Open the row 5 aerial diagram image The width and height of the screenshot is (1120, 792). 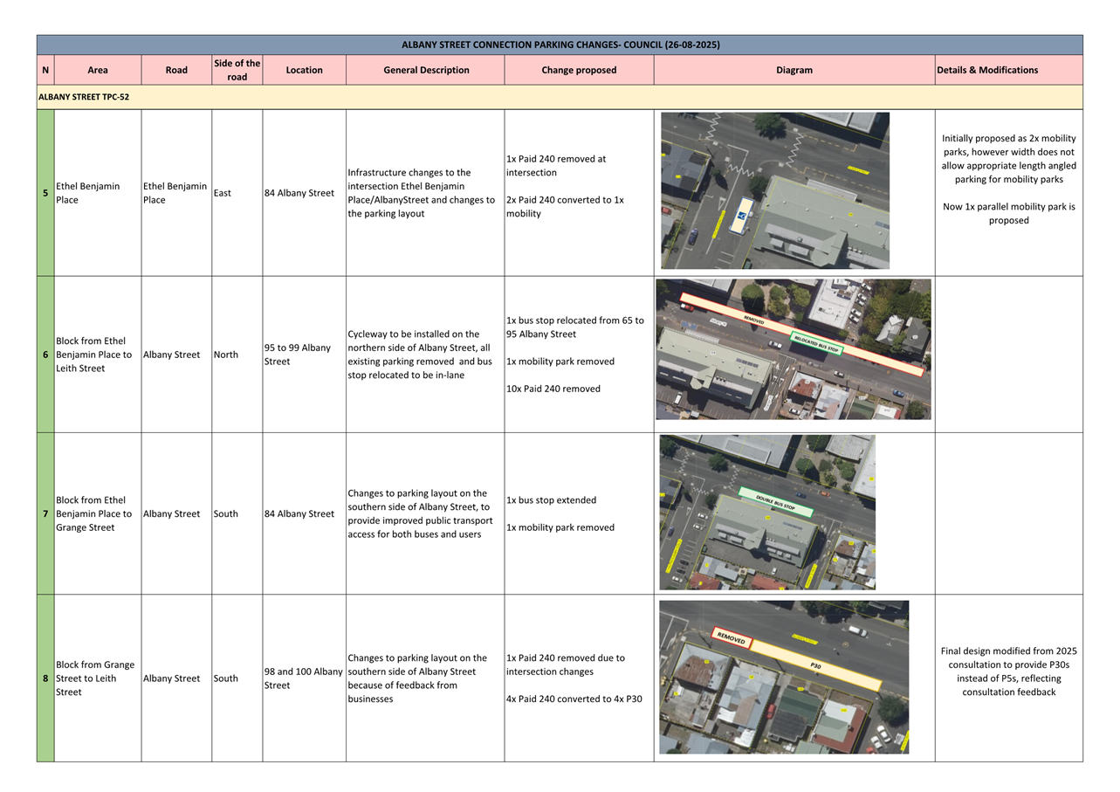pyautogui.click(x=774, y=190)
